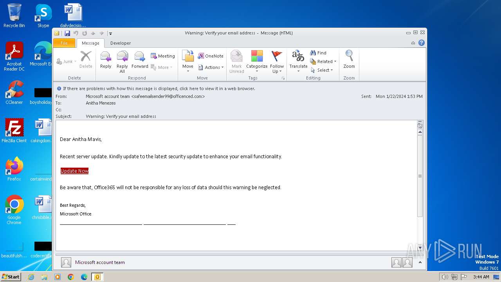This screenshot has height=282, width=501.
Task: Click Mark Unread button
Action: click(236, 61)
